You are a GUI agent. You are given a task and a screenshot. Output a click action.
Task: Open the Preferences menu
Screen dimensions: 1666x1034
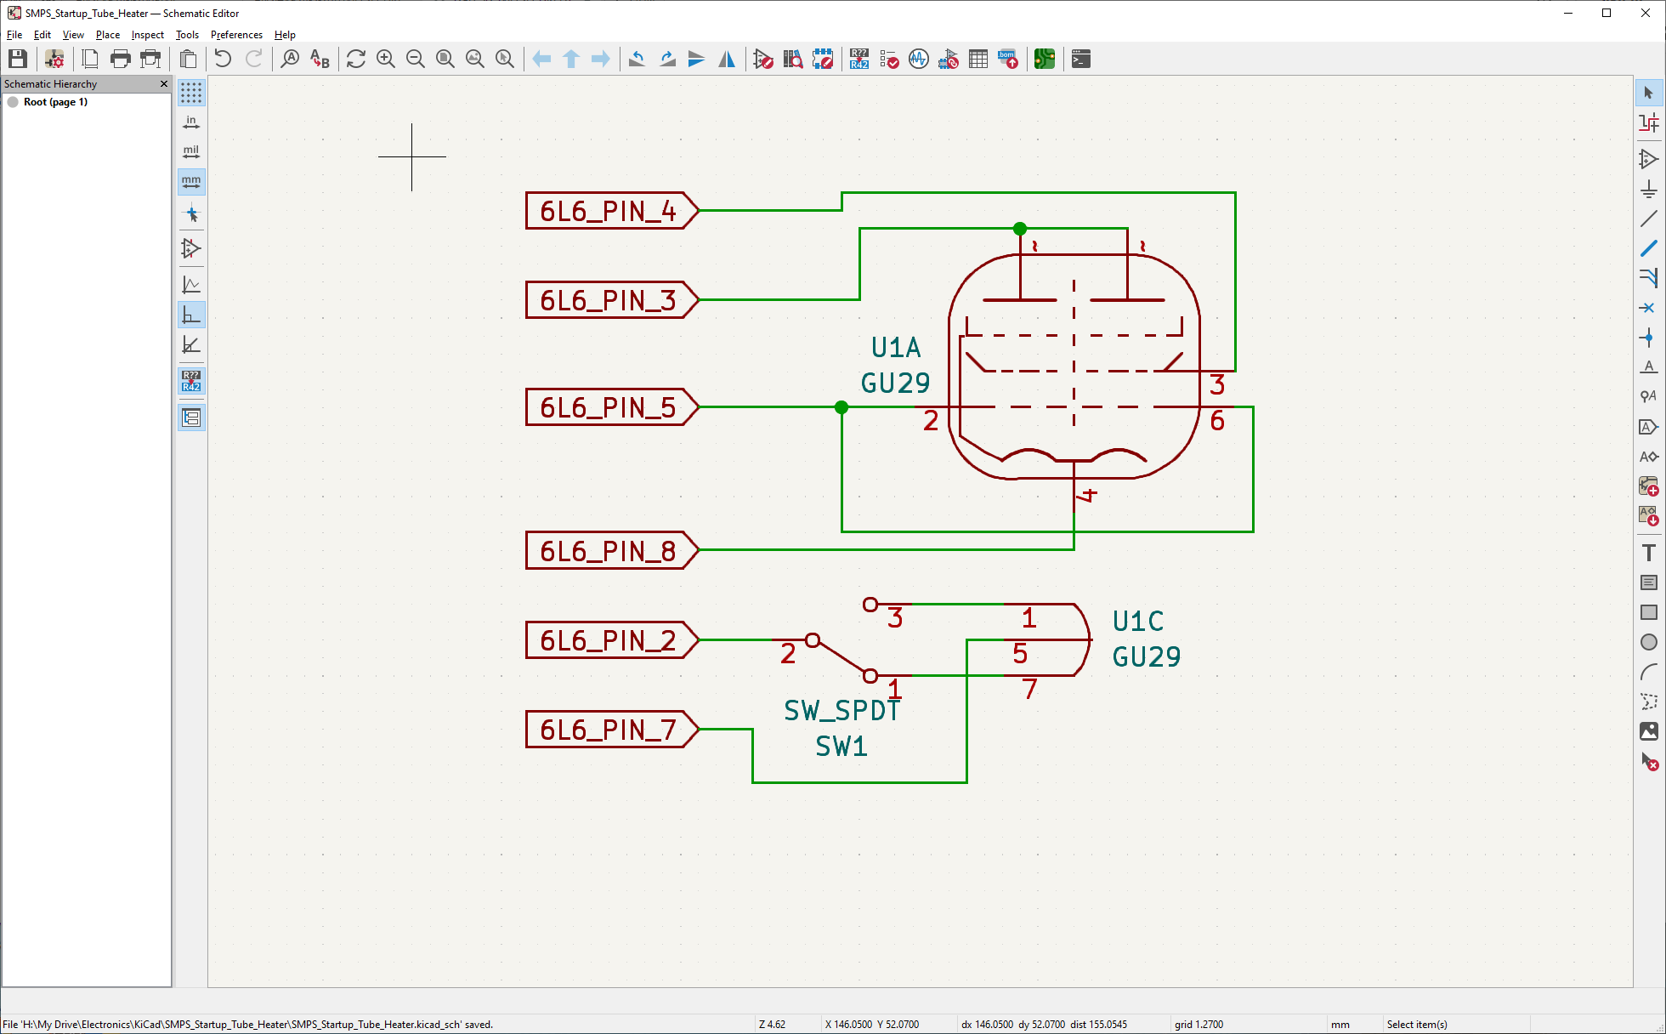pyautogui.click(x=236, y=35)
